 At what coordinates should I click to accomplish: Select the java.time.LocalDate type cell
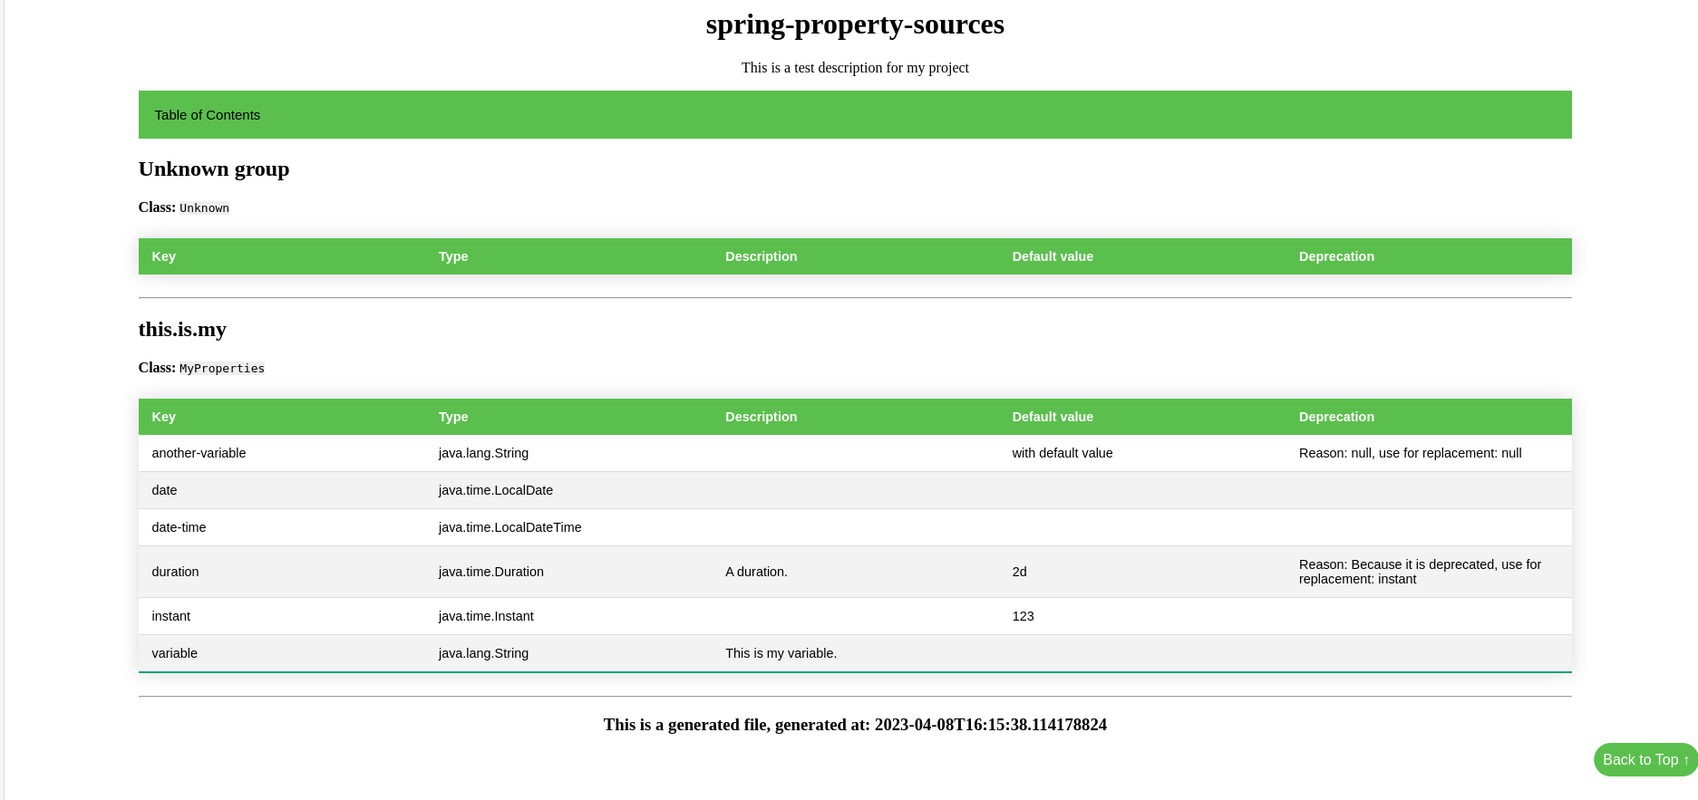pos(569,490)
